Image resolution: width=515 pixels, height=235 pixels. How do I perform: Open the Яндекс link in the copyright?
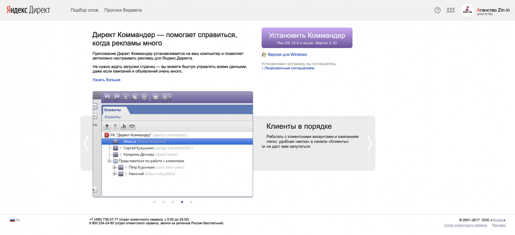(x=498, y=220)
